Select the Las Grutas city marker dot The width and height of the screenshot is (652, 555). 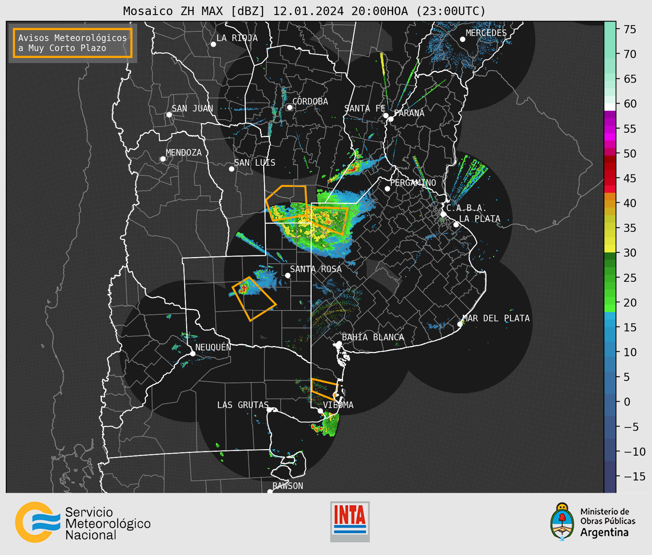coord(269,410)
